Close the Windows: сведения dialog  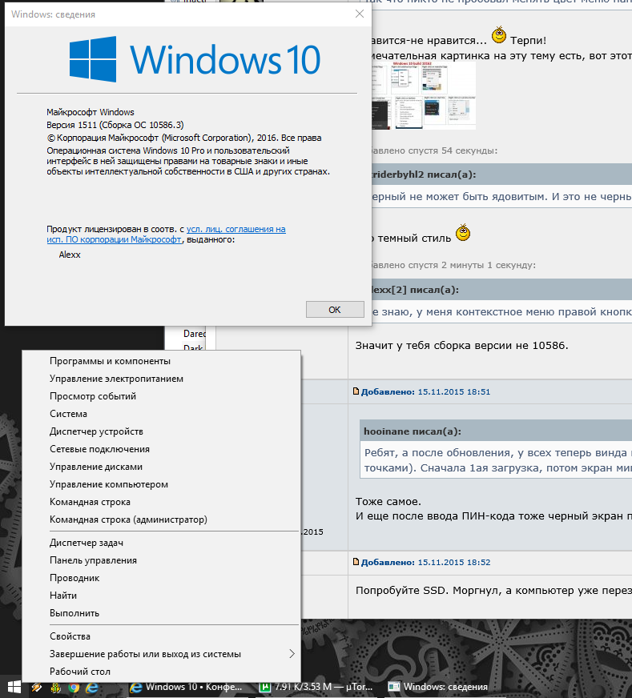[360, 14]
